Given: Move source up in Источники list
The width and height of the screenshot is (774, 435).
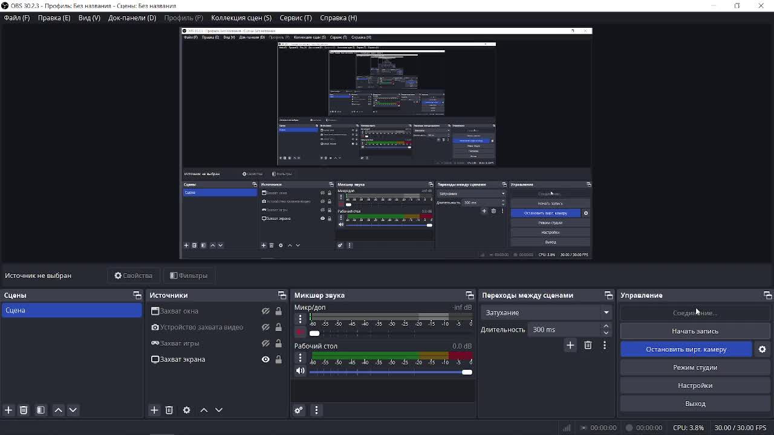Looking at the screenshot, I should click(204, 410).
